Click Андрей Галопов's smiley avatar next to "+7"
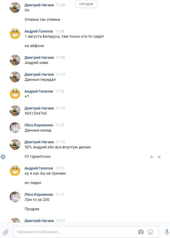170x238 pixels. coord(15,94)
